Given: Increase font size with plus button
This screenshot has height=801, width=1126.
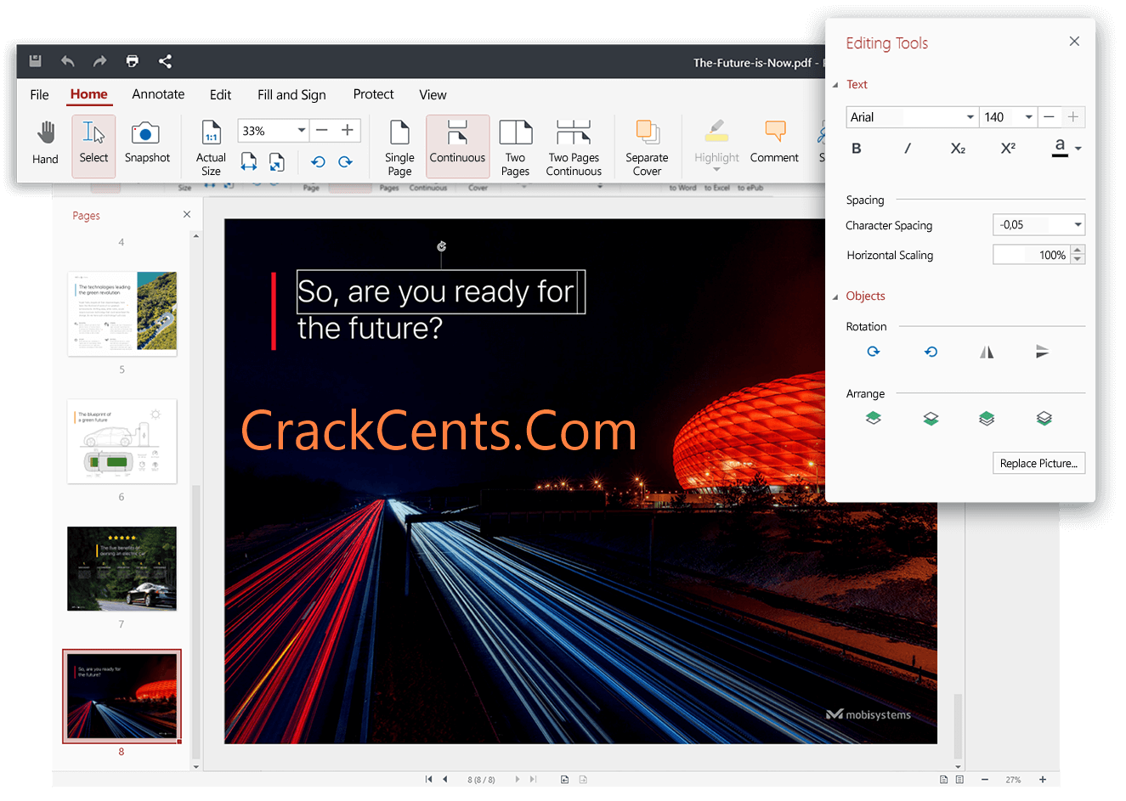Looking at the screenshot, I should 1073,117.
